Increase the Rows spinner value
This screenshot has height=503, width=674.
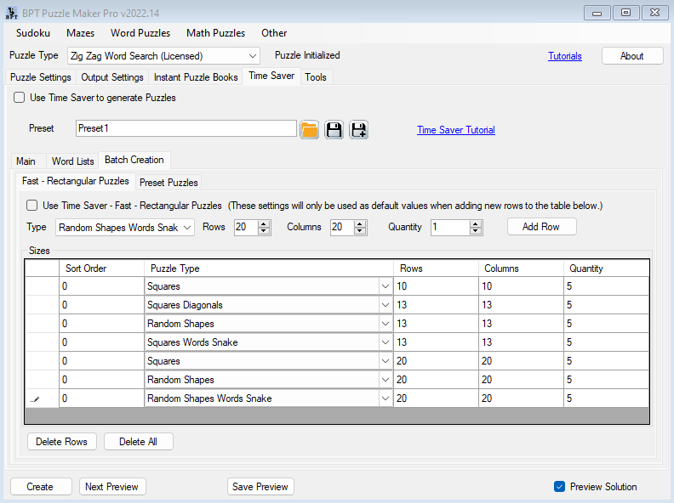point(264,223)
